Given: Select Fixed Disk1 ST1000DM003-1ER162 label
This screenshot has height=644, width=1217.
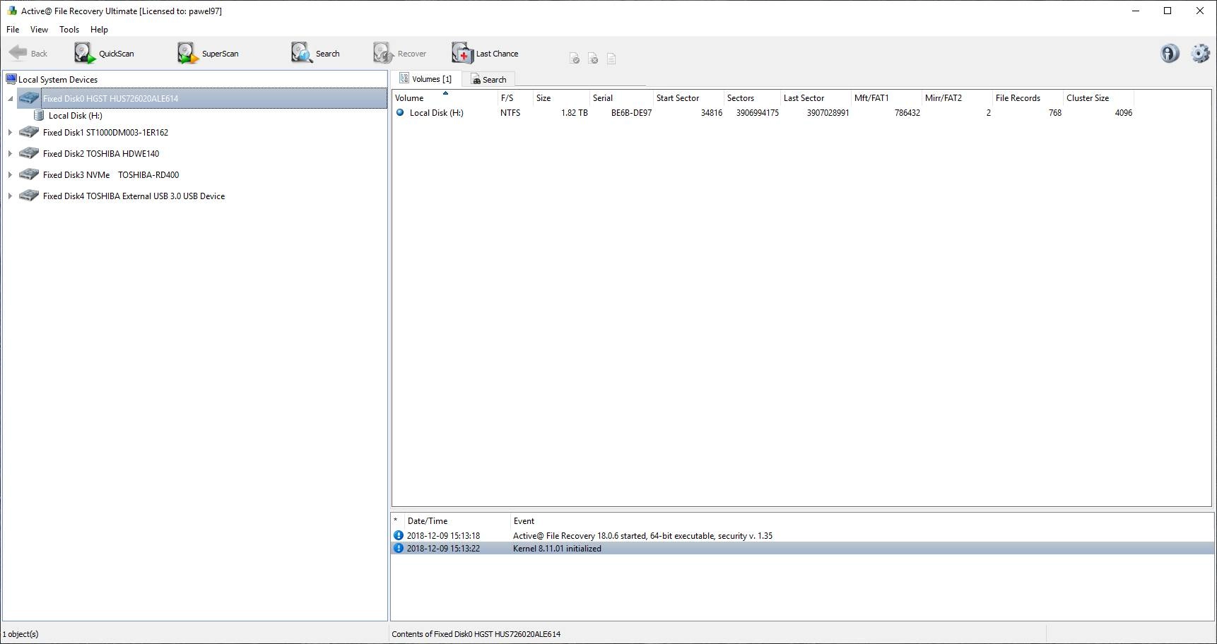Looking at the screenshot, I should coord(105,133).
